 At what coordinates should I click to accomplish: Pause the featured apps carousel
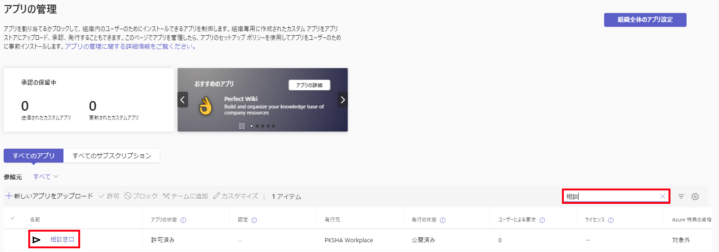242,126
